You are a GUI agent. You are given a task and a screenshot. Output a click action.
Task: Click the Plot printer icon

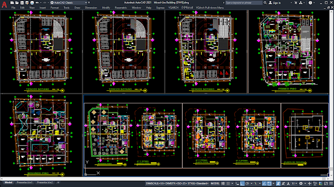pyautogui.click(x=32, y=3)
